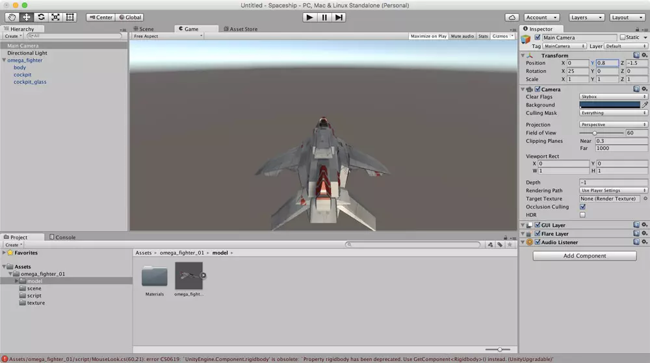Open the MainCamera Tag dropdown
650x363 pixels.
[x=564, y=46]
